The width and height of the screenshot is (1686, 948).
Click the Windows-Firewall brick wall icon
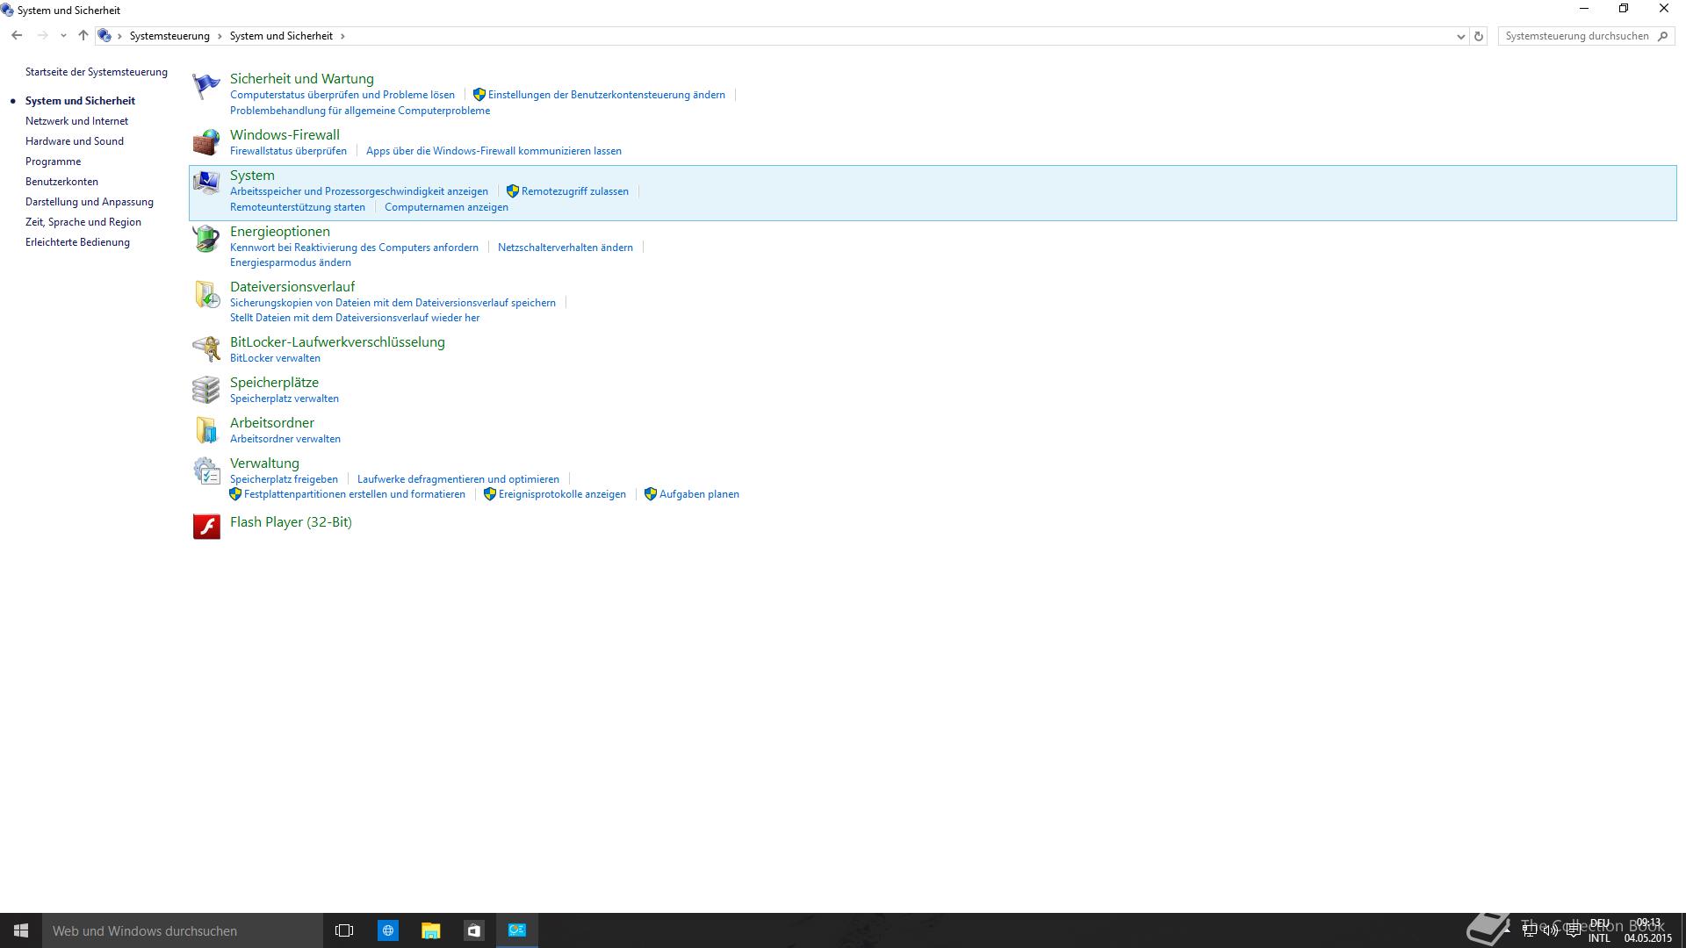coord(206,142)
